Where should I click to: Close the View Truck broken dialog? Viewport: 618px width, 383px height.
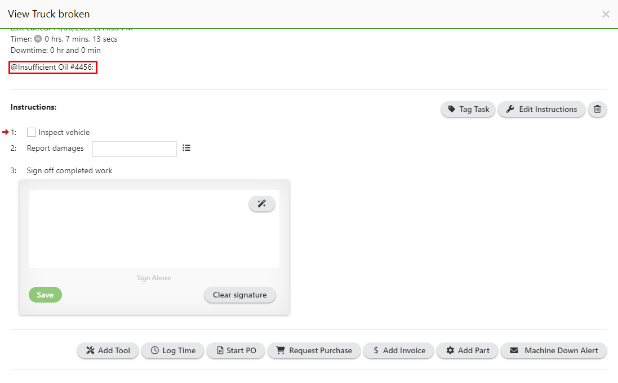tap(606, 13)
